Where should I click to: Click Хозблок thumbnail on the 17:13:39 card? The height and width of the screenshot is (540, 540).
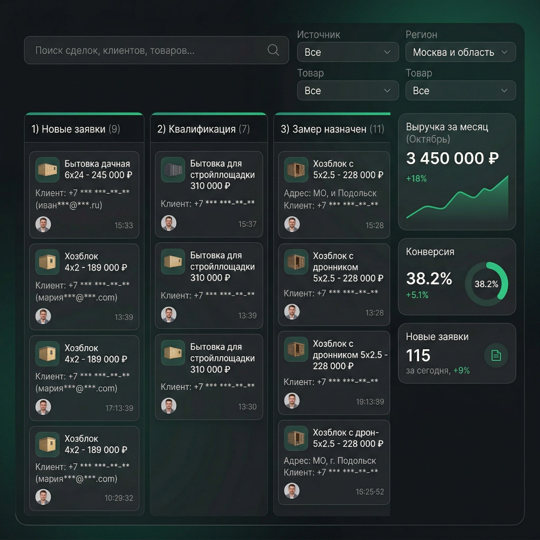pyautogui.click(x=47, y=354)
